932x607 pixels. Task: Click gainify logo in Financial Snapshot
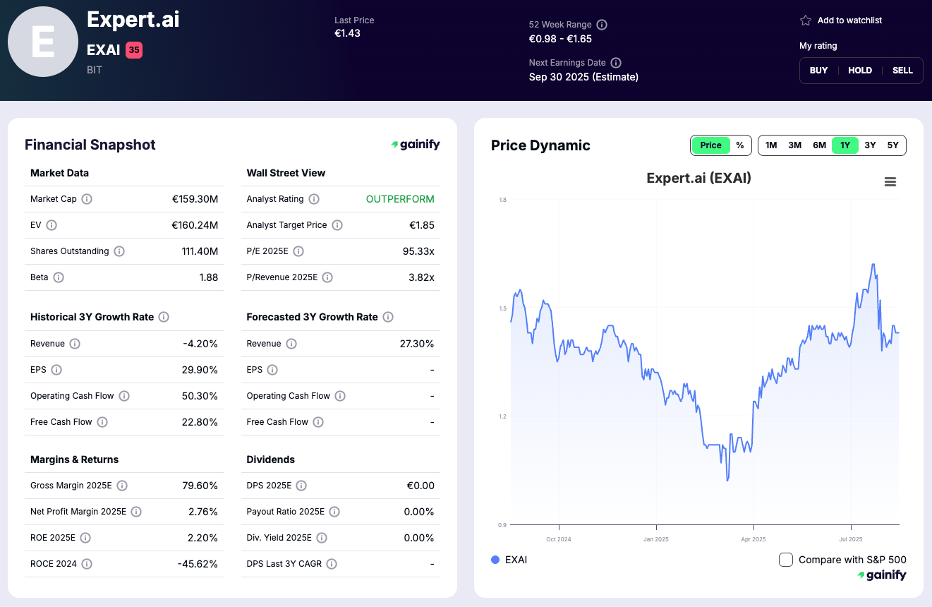click(416, 145)
